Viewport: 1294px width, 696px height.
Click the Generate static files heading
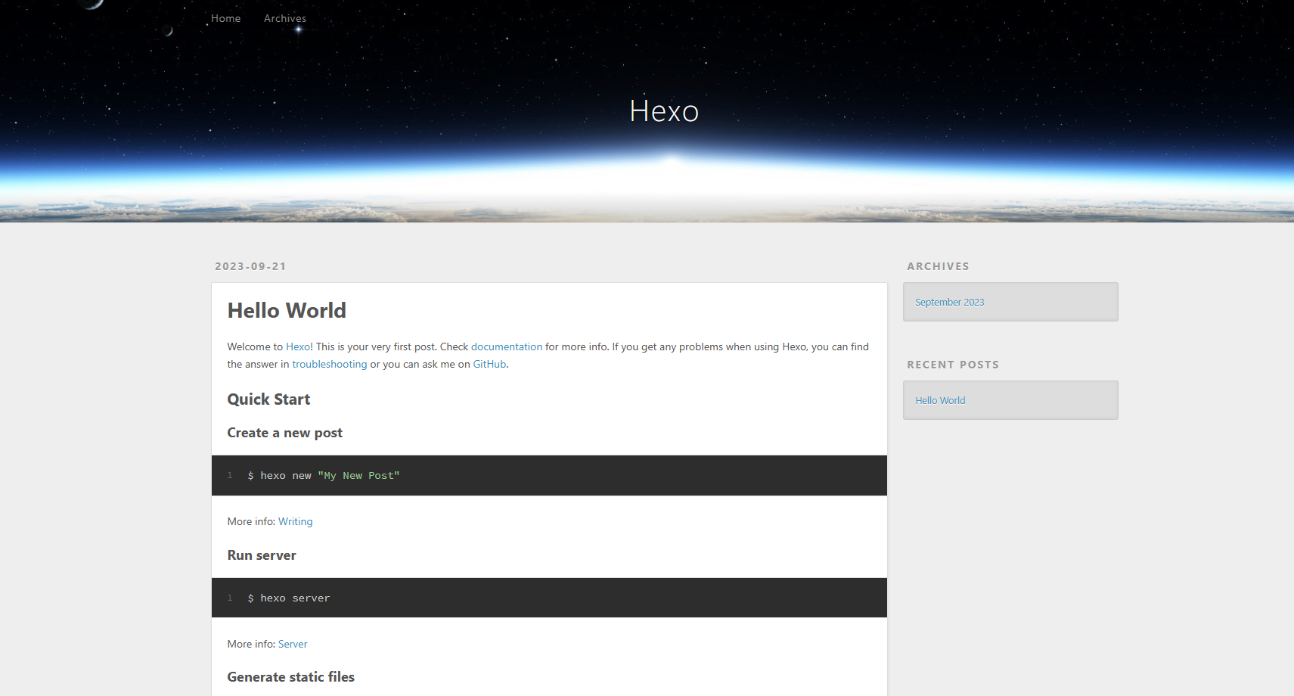pyautogui.click(x=291, y=677)
